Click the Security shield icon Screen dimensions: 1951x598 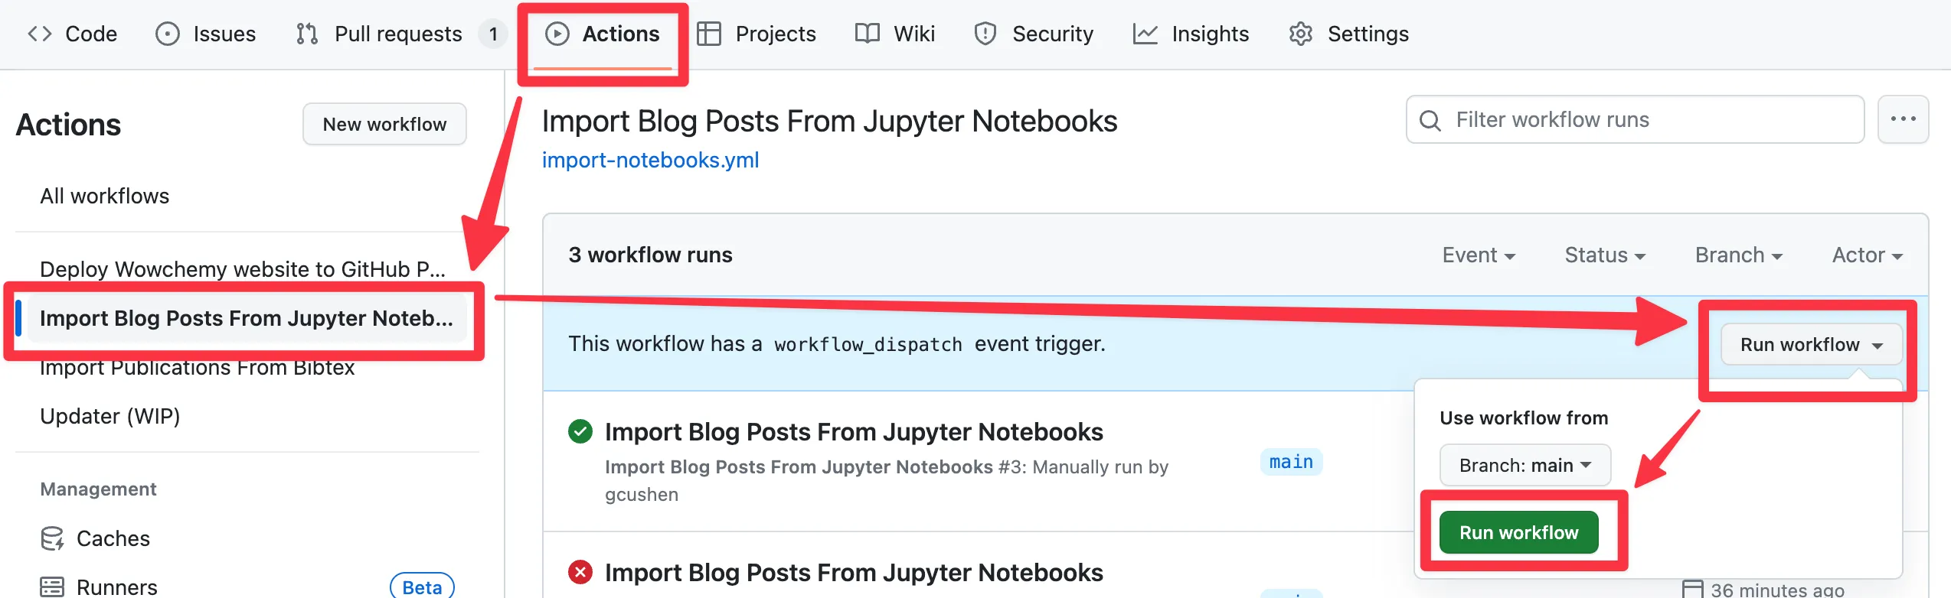tap(985, 34)
